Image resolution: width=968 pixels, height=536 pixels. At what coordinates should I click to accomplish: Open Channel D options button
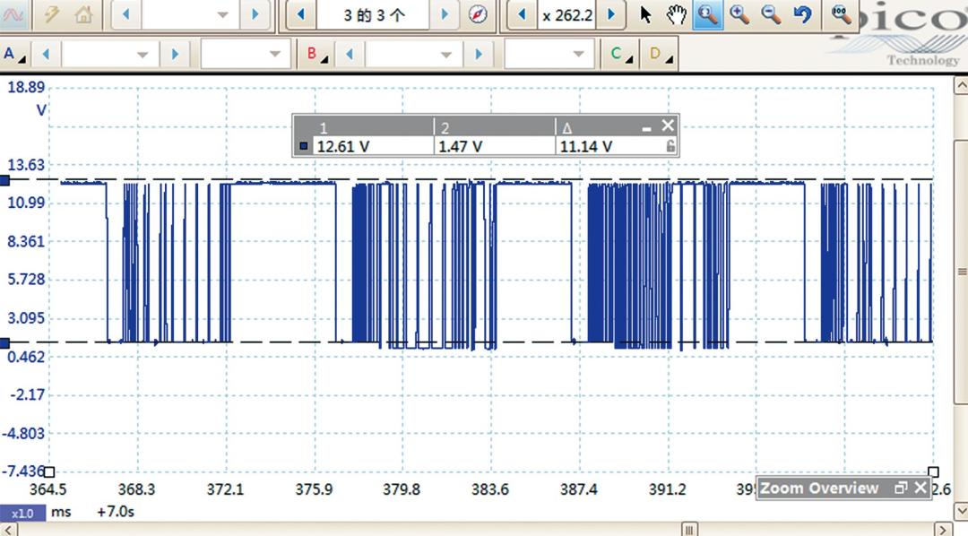[660, 55]
